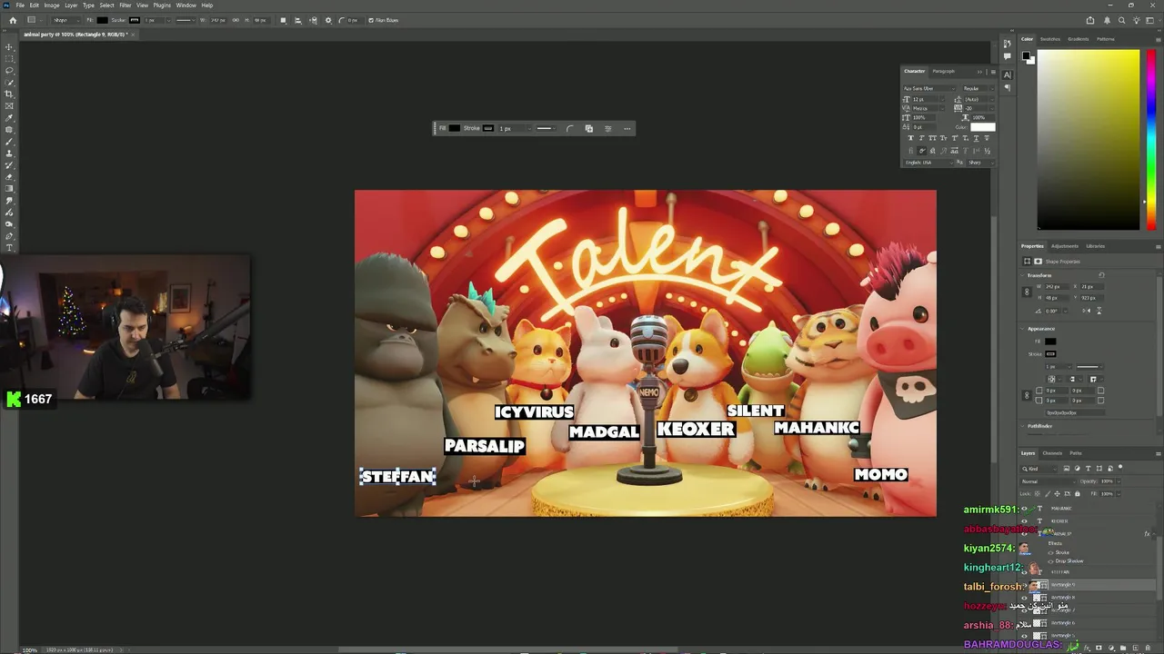The height and width of the screenshot is (654, 1164).
Task: Switch to the Paragraph tab
Action: [944, 71]
